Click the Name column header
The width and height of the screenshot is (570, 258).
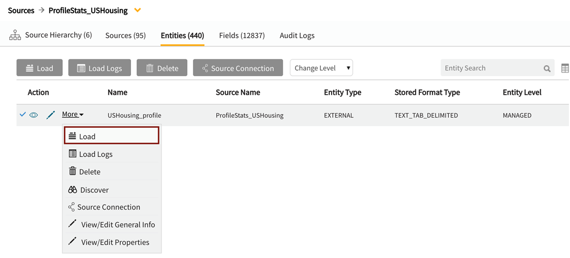point(118,93)
